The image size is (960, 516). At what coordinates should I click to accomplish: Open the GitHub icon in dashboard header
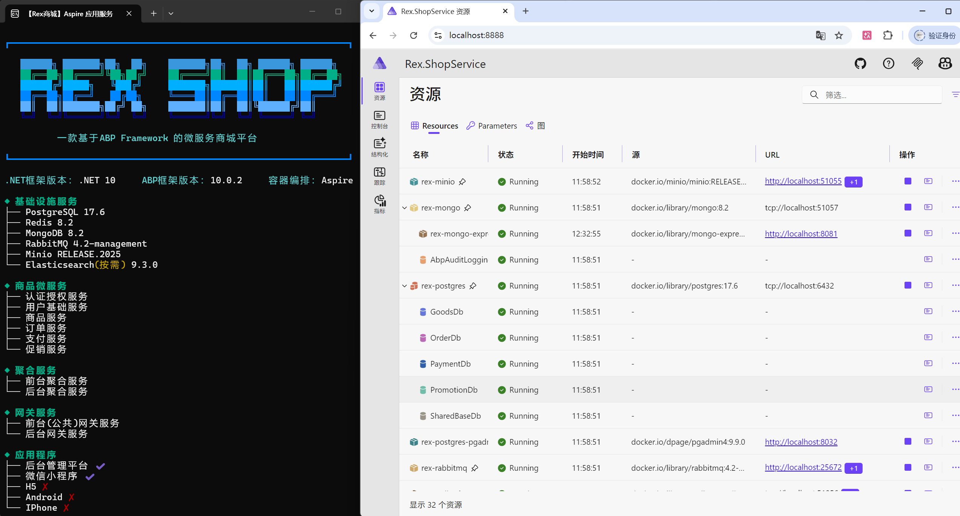(860, 63)
